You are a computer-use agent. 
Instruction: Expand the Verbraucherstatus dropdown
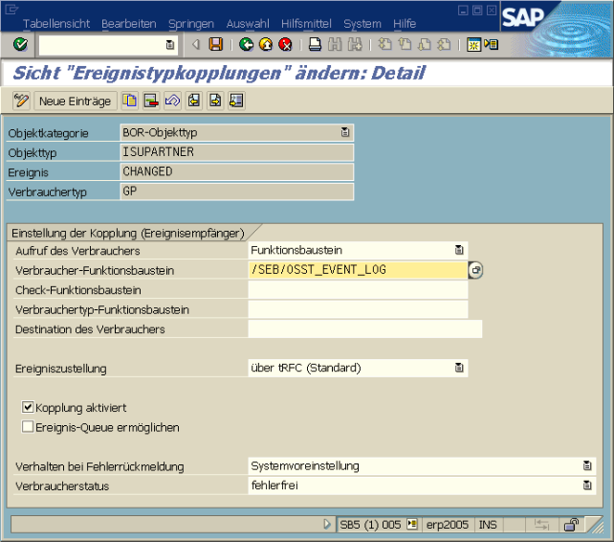(587, 486)
